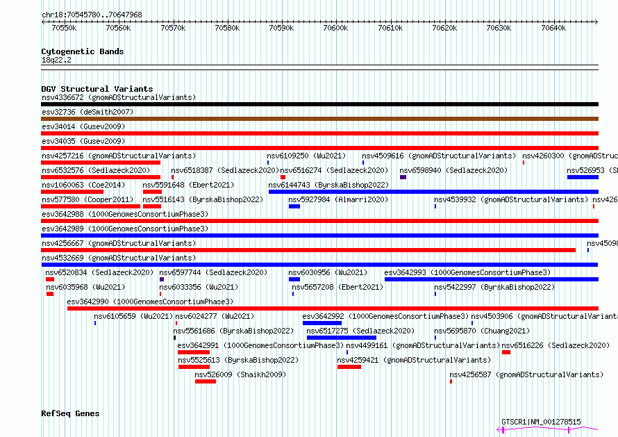Click the brown esv32736 variant bar
The width and height of the screenshot is (618, 437).
click(x=319, y=119)
